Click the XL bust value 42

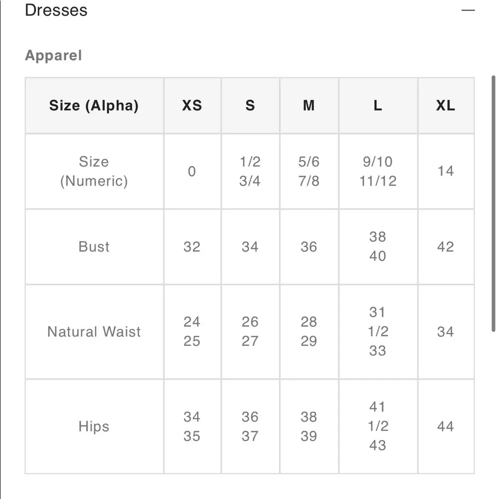pyautogui.click(x=446, y=247)
